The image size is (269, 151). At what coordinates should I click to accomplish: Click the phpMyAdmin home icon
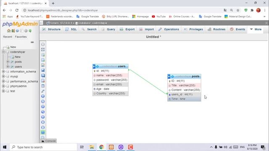(9, 31)
